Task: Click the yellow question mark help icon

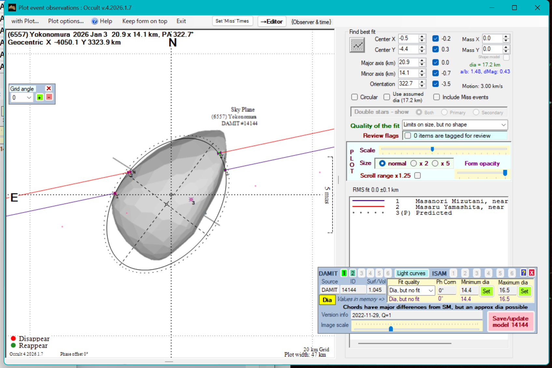Action: click(523, 273)
